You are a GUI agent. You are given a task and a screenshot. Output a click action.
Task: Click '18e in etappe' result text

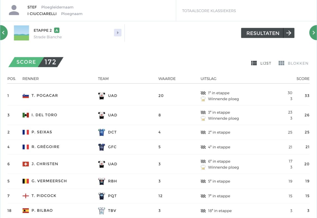point(220,211)
